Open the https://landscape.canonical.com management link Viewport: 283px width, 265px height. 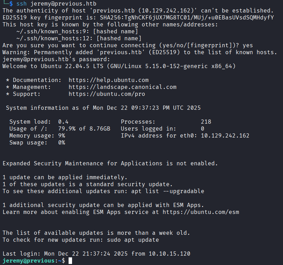[122, 87]
